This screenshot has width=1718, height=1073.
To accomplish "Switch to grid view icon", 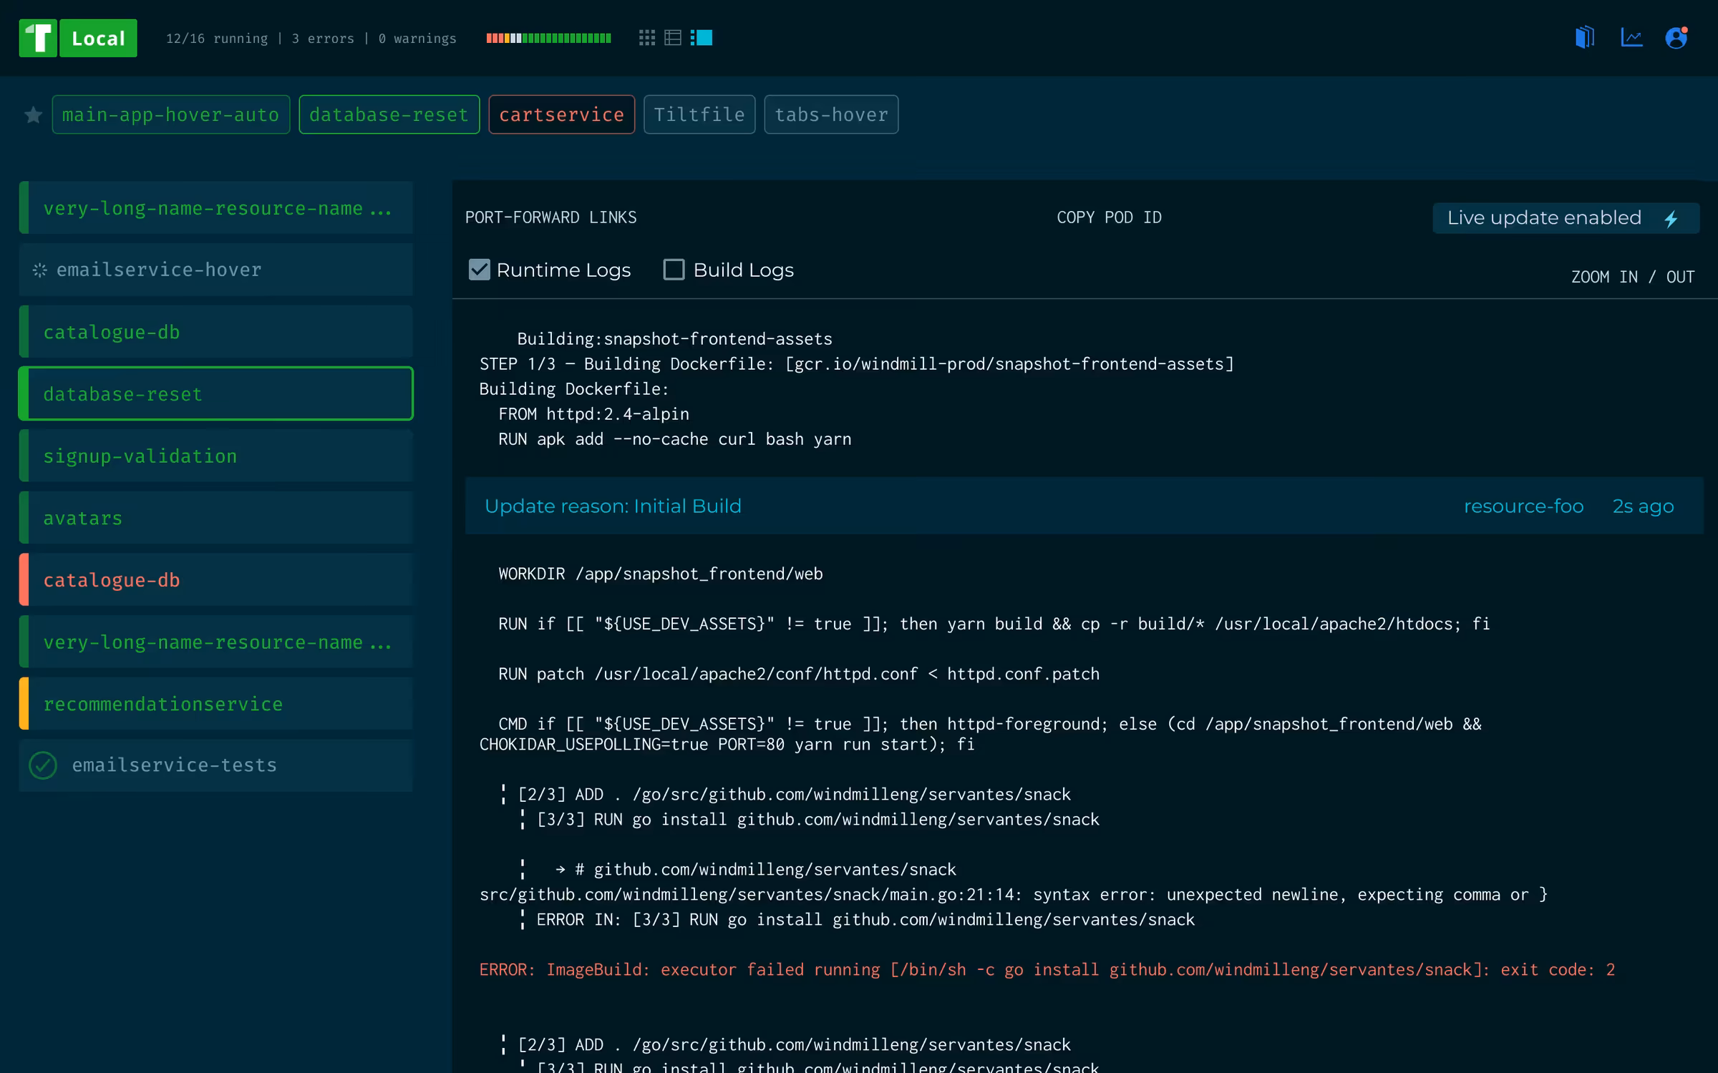I will [646, 38].
